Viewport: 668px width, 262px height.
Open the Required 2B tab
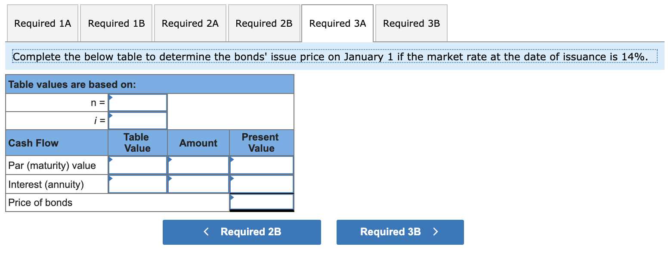tap(264, 23)
